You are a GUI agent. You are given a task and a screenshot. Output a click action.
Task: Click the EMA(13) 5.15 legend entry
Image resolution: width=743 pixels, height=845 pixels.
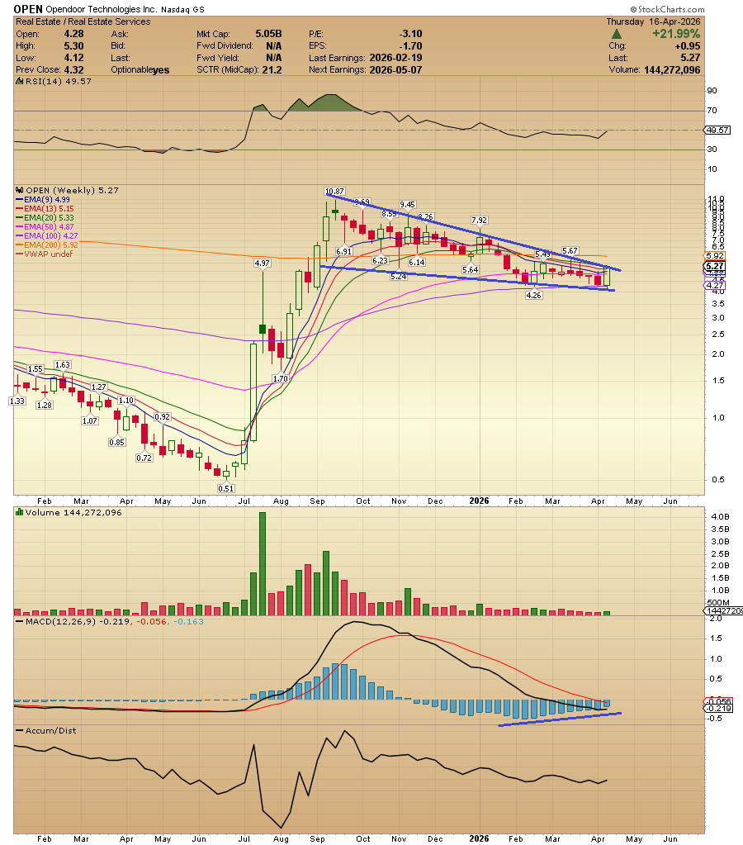45,208
